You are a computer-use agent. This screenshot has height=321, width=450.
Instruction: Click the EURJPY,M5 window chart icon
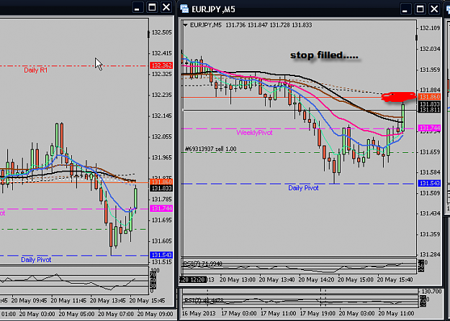[184, 9]
